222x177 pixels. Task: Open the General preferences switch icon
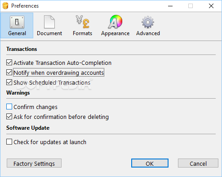(17, 22)
